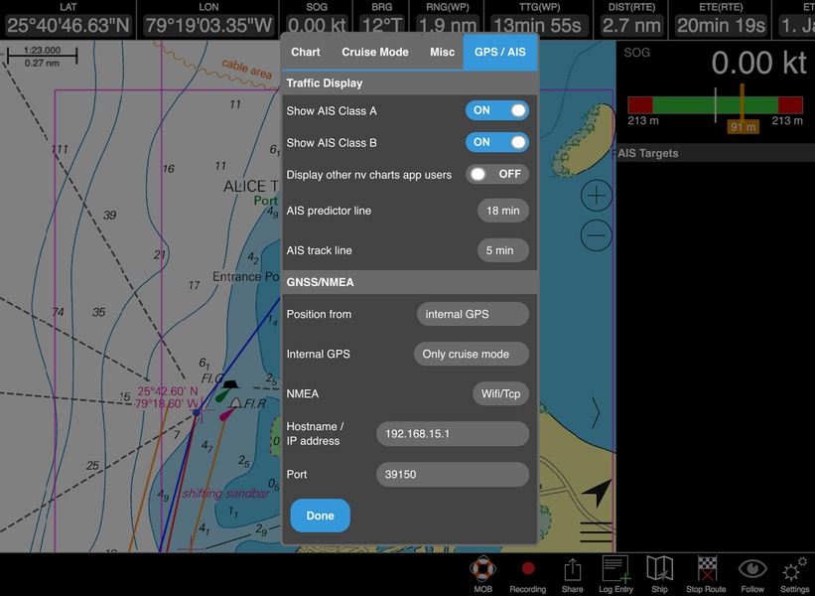Tap the MOB lifebuoy icon

[482, 569]
